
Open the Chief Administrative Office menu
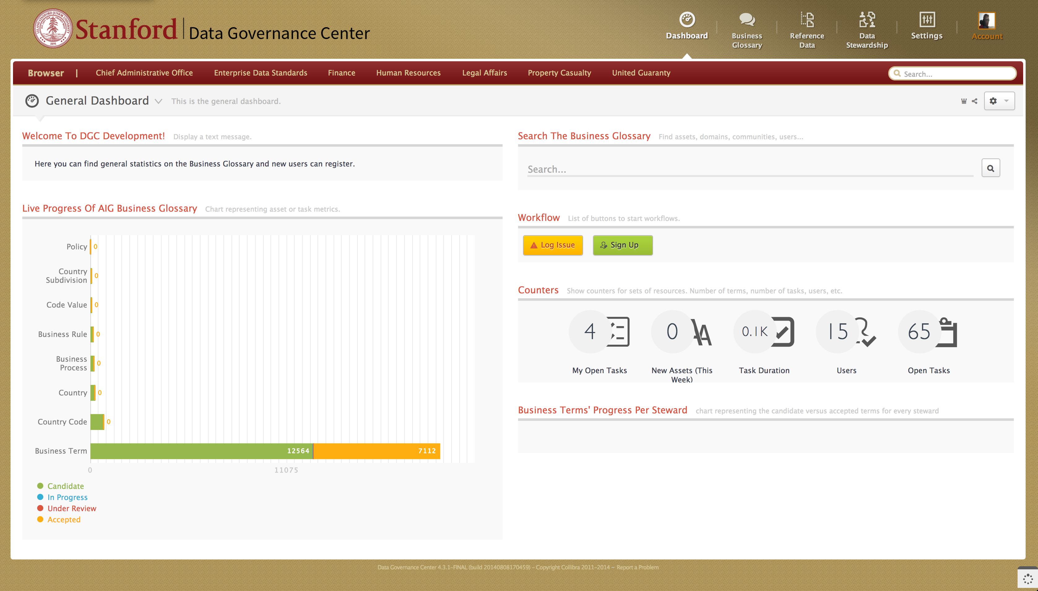point(144,73)
